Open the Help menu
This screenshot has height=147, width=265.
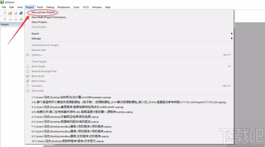pyautogui.click(x=108, y=7)
